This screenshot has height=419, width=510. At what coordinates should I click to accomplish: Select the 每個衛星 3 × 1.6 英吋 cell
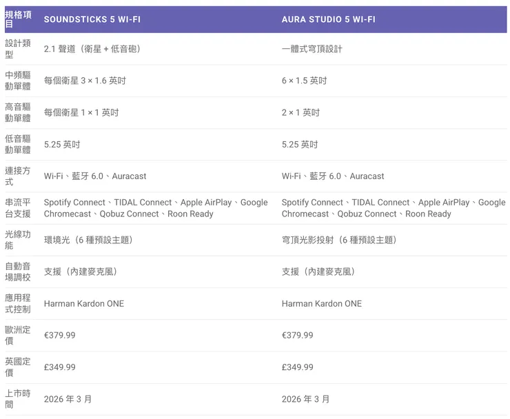point(85,81)
